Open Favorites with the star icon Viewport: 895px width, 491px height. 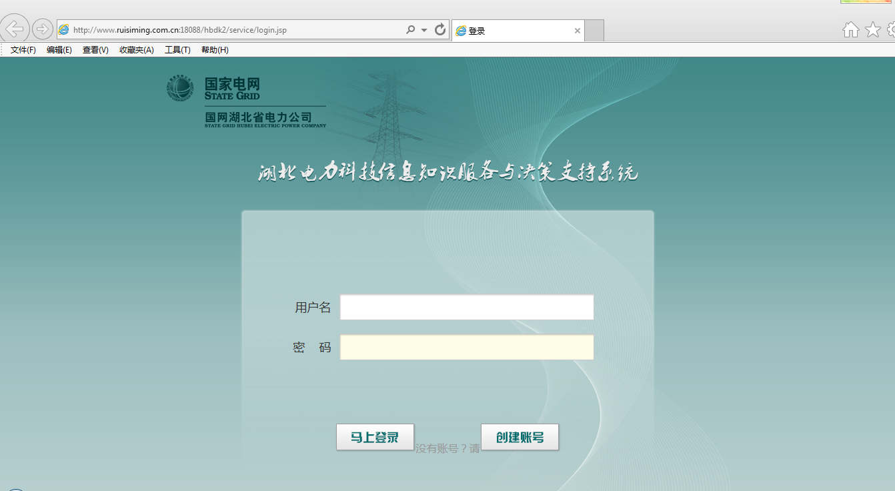tap(872, 29)
